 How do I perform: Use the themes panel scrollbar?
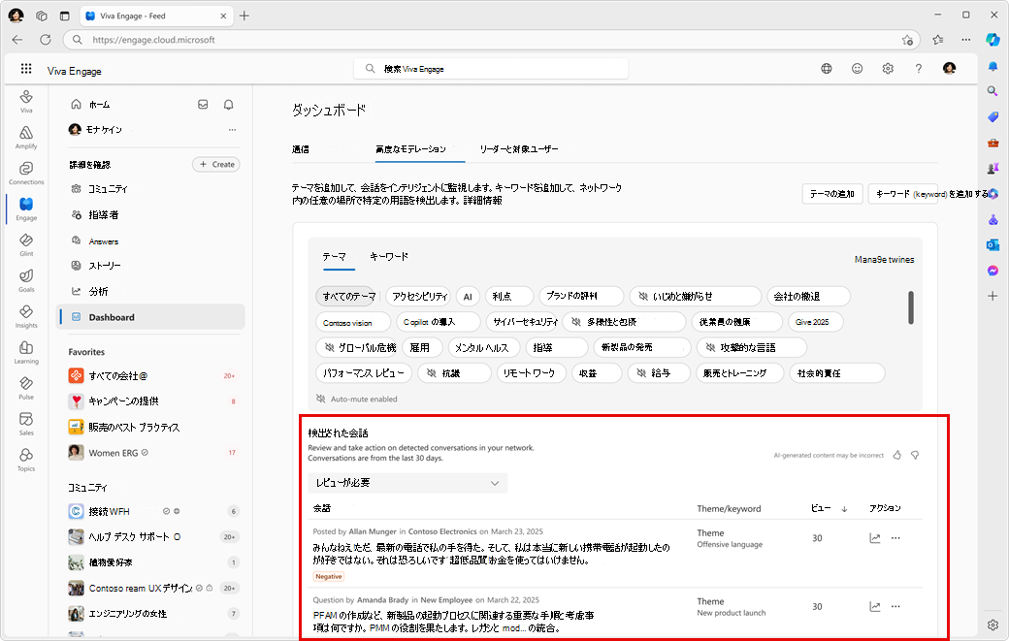[911, 308]
